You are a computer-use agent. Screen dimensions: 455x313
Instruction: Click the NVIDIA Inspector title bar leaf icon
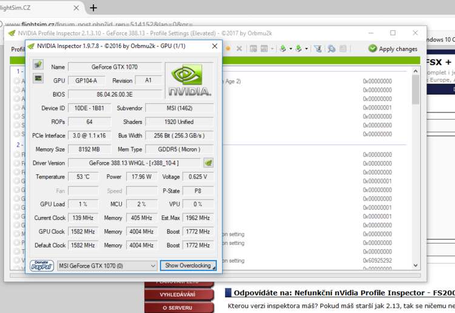click(31, 46)
